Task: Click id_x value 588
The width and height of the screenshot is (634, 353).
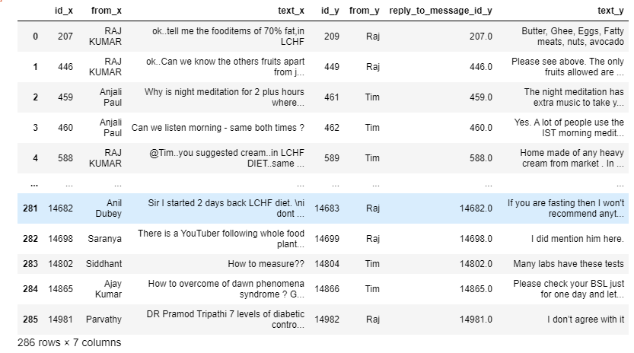Action: click(x=65, y=157)
